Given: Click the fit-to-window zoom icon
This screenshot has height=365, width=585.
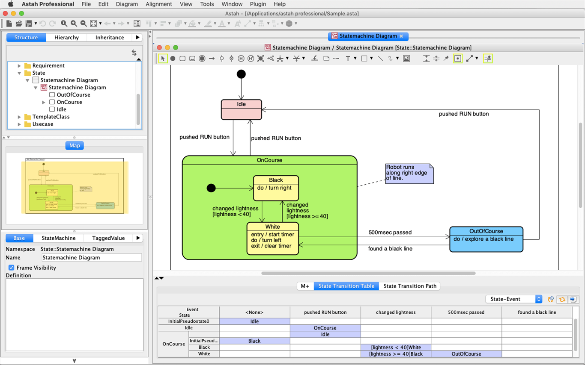Looking at the screenshot, I should click(x=93, y=24).
